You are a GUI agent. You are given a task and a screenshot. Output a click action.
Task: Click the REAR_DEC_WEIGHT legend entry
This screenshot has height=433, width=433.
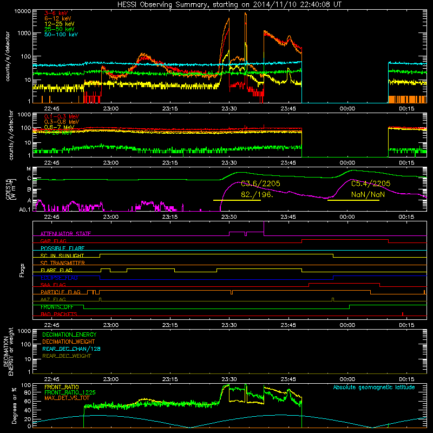pyautogui.click(x=67, y=356)
